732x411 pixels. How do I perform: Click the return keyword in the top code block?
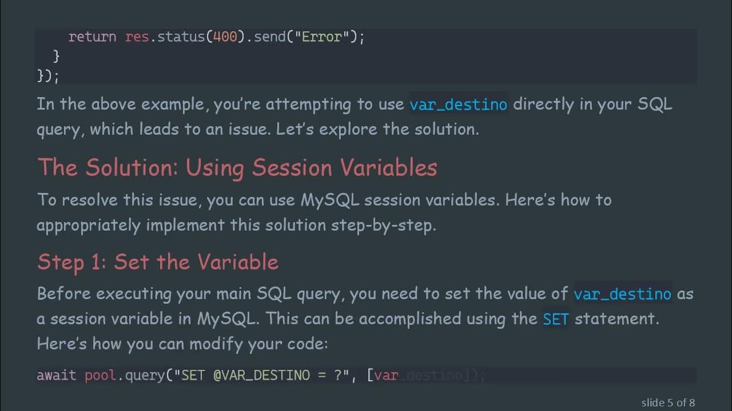click(92, 37)
